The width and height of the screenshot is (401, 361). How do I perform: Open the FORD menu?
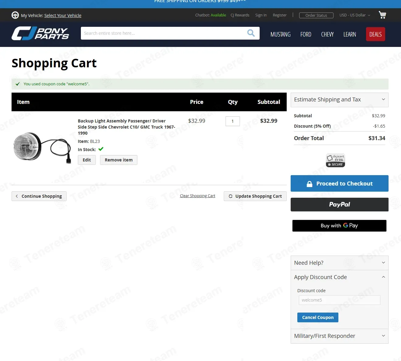click(x=306, y=34)
